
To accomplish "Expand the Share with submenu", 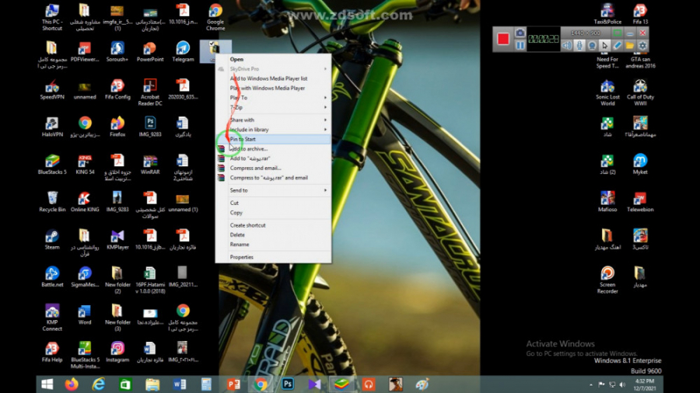I will point(273,120).
